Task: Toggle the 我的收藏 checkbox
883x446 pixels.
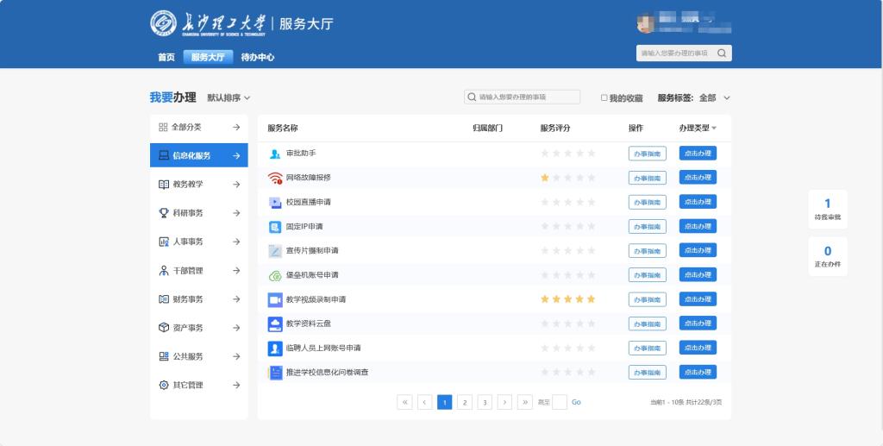Action: coord(604,97)
